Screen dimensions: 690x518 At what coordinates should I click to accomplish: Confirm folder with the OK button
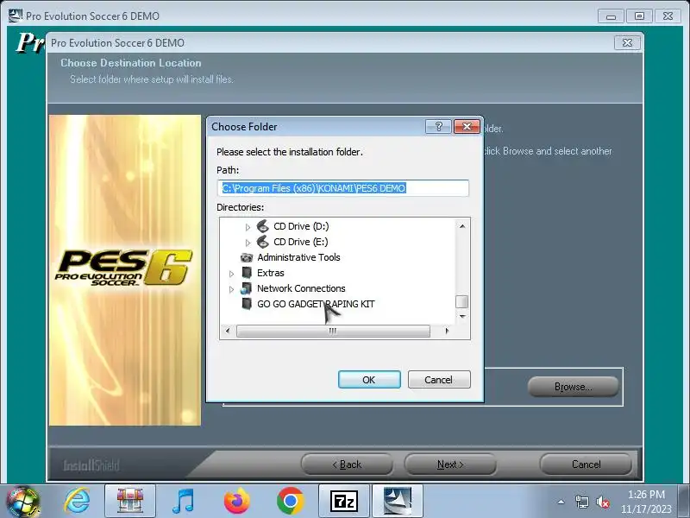tap(369, 380)
